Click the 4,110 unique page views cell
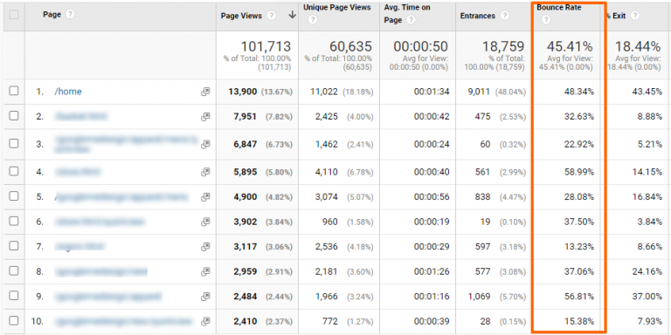671x335 pixels. click(327, 172)
